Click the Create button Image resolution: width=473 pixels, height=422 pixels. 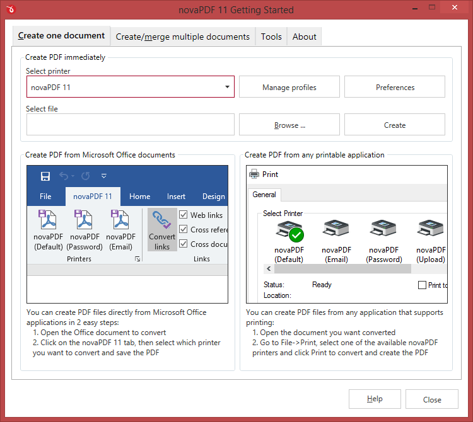(x=395, y=125)
